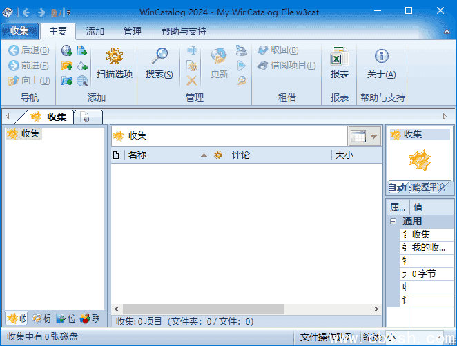Select the 收集 document tab
Screen dimensions: 457x346
click(x=48, y=117)
